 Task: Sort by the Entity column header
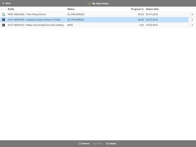(x=11, y=9)
